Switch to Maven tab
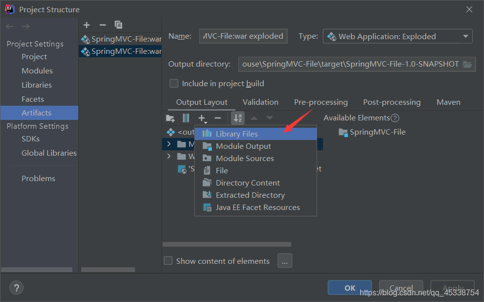This screenshot has height=302, width=484. click(448, 102)
